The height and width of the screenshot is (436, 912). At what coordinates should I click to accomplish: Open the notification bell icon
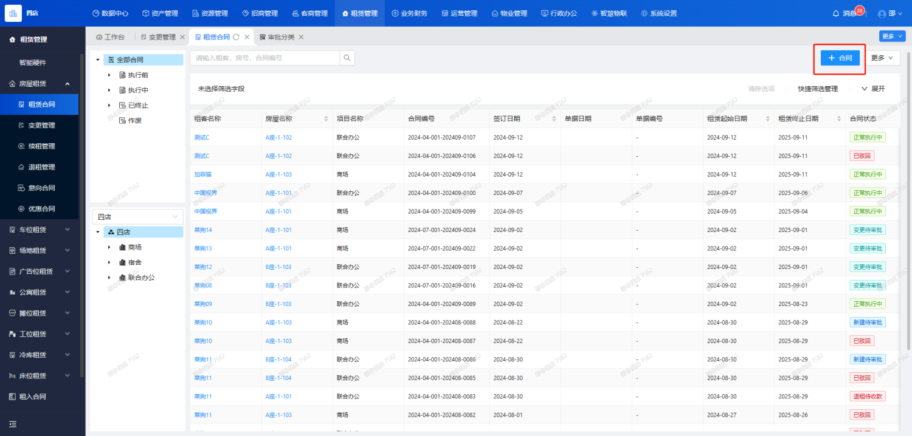coord(836,13)
